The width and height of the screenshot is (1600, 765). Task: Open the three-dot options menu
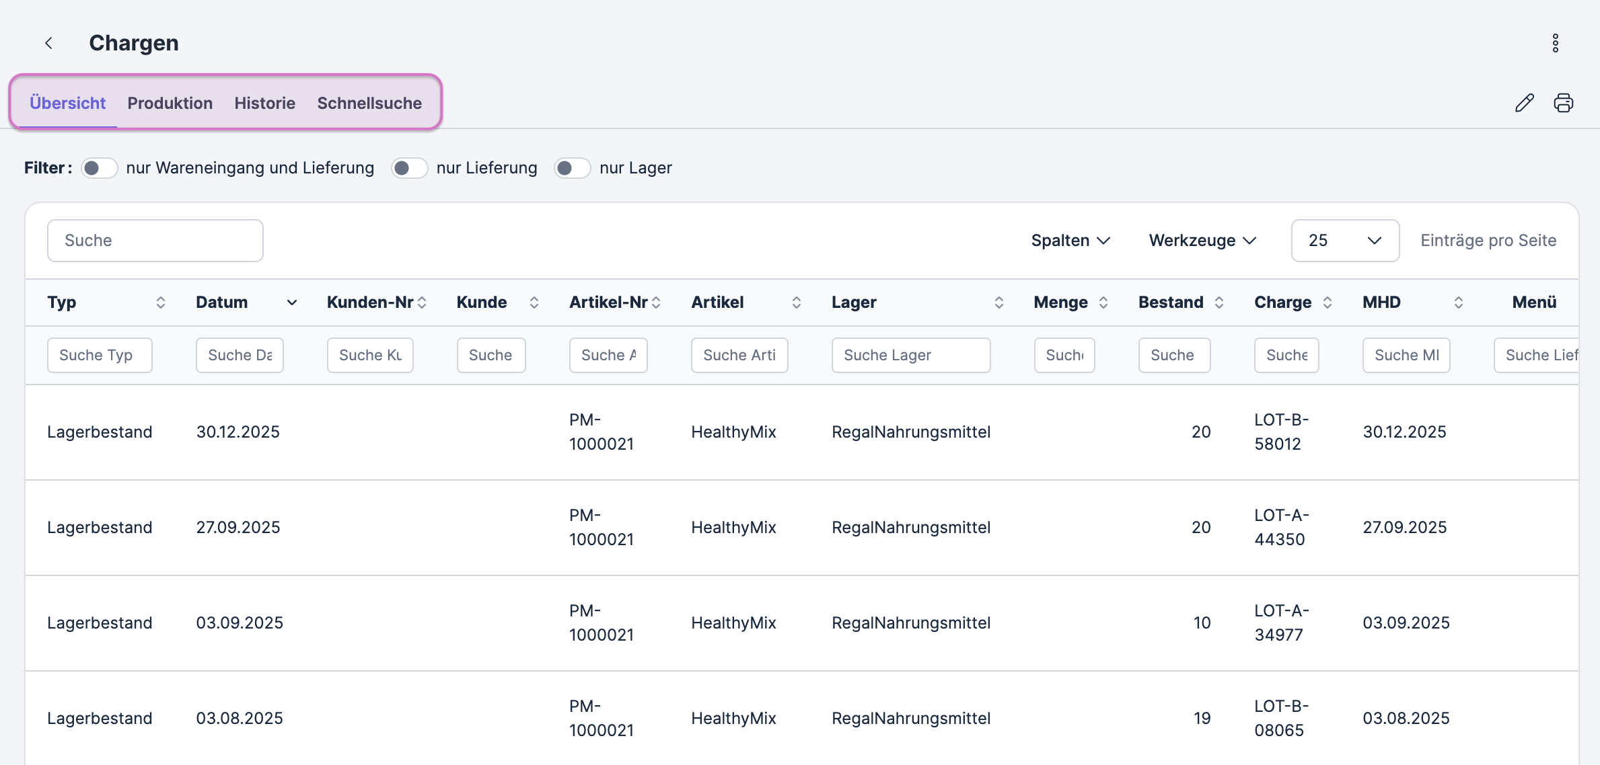tap(1555, 43)
